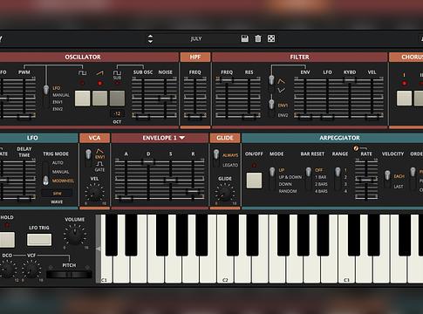Open the JULY preset name menu
The image size is (423, 314).
click(196, 38)
